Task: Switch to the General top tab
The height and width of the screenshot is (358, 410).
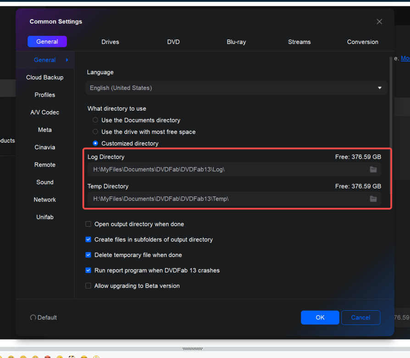Action: click(47, 42)
